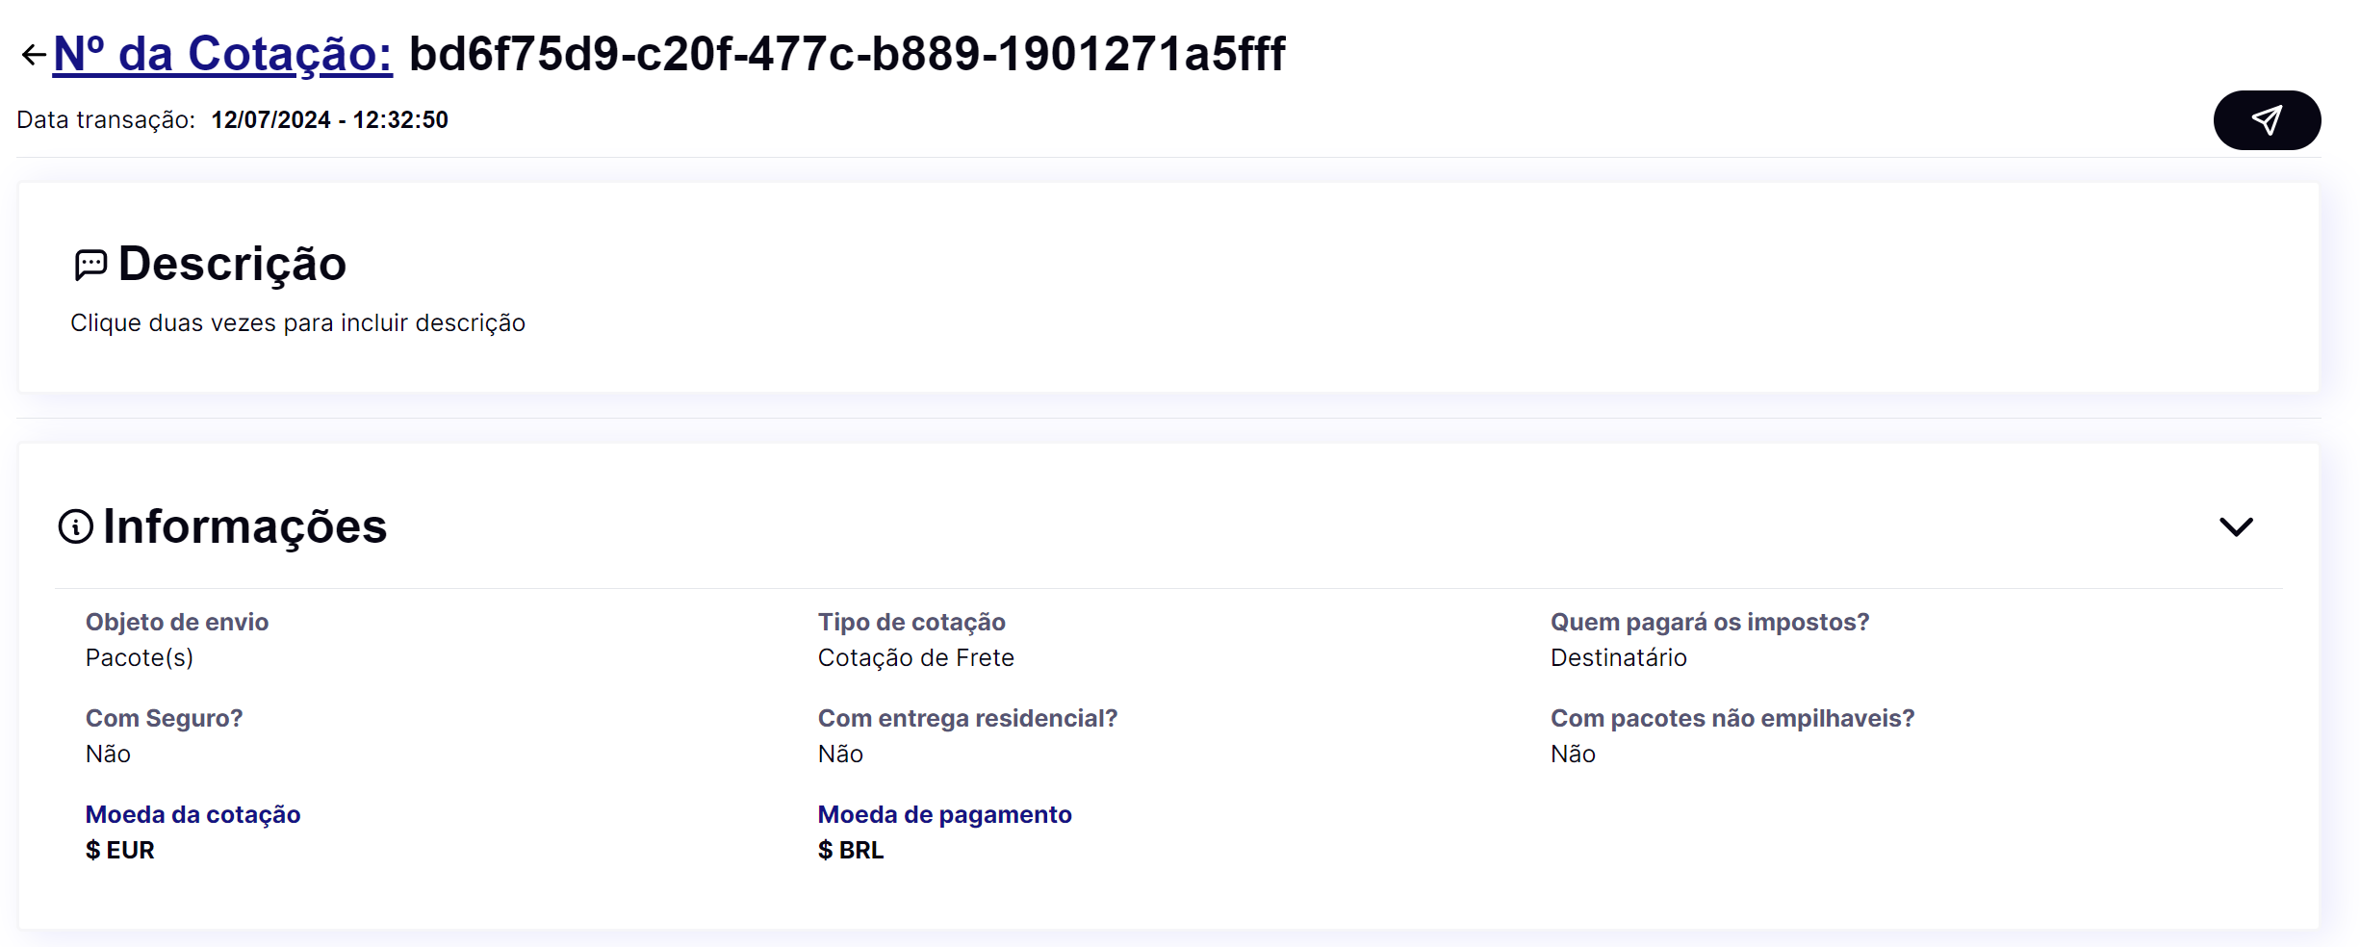2360x947 pixels.
Task: Select the quote ID bd6f75d9 text
Action: click(847, 54)
